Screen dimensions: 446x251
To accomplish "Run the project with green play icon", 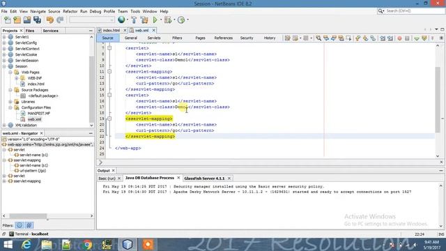I will (x=155, y=20).
